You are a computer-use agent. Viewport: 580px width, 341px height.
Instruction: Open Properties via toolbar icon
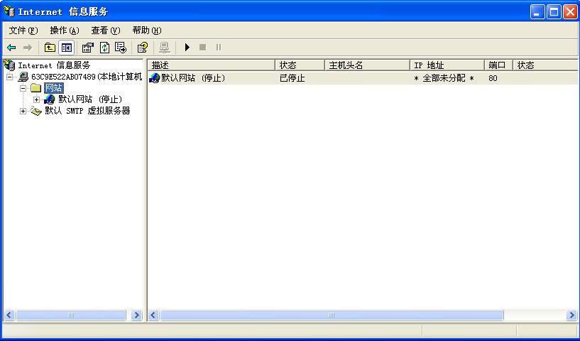pos(87,48)
